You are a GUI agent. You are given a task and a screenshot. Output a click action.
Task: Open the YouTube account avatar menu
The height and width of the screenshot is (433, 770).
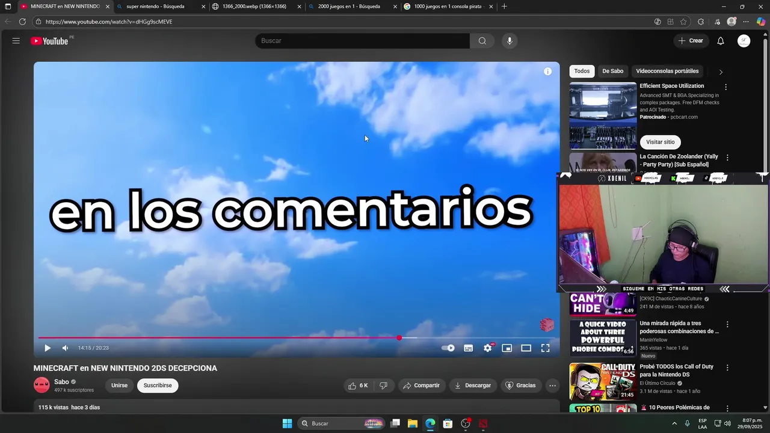click(x=744, y=41)
